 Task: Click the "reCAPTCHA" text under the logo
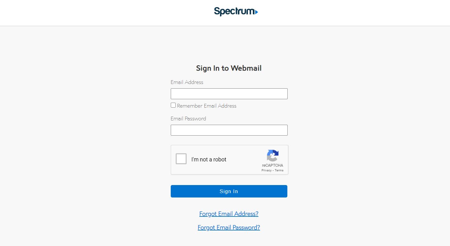(x=272, y=165)
